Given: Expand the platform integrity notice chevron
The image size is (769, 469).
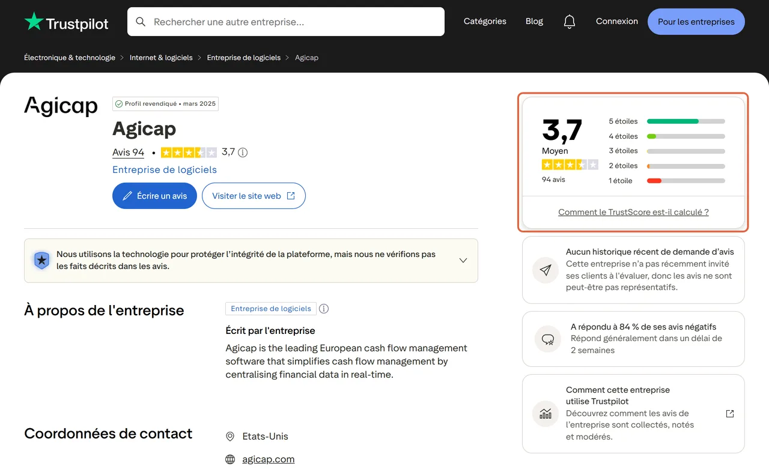Looking at the screenshot, I should [x=463, y=261].
